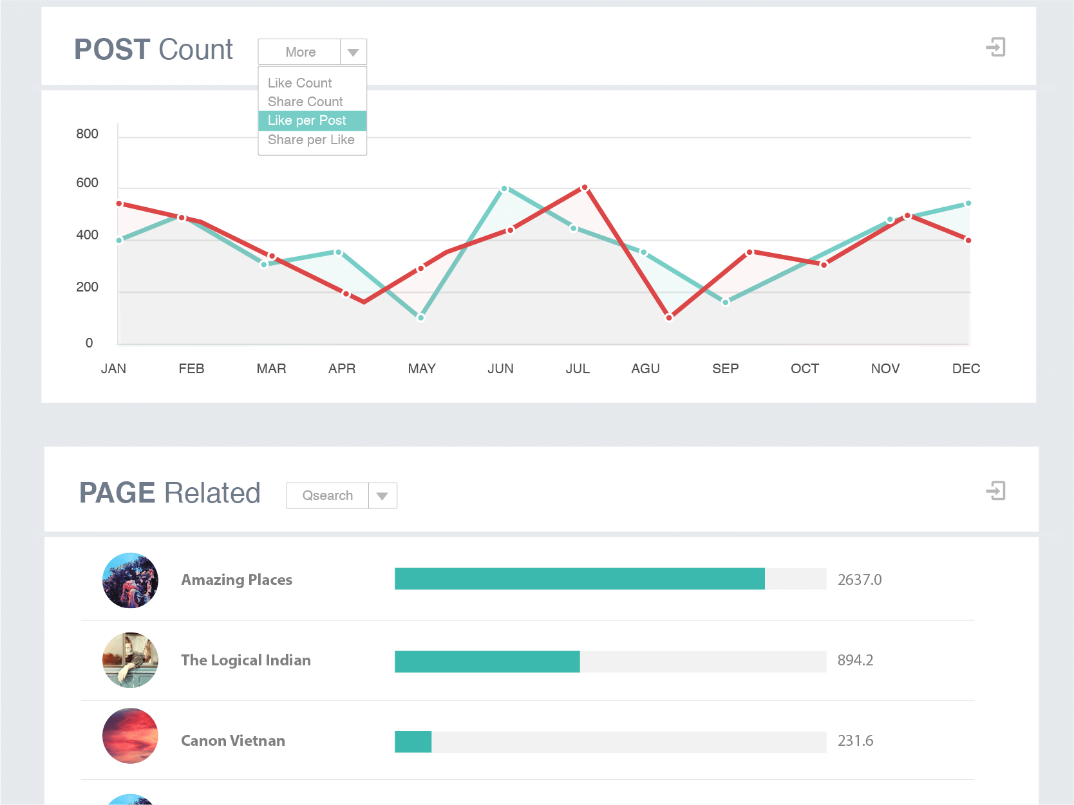This screenshot has width=1074, height=805.
Task: Open the Amazing Places avatar thumbnail
Action: point(130,580)
